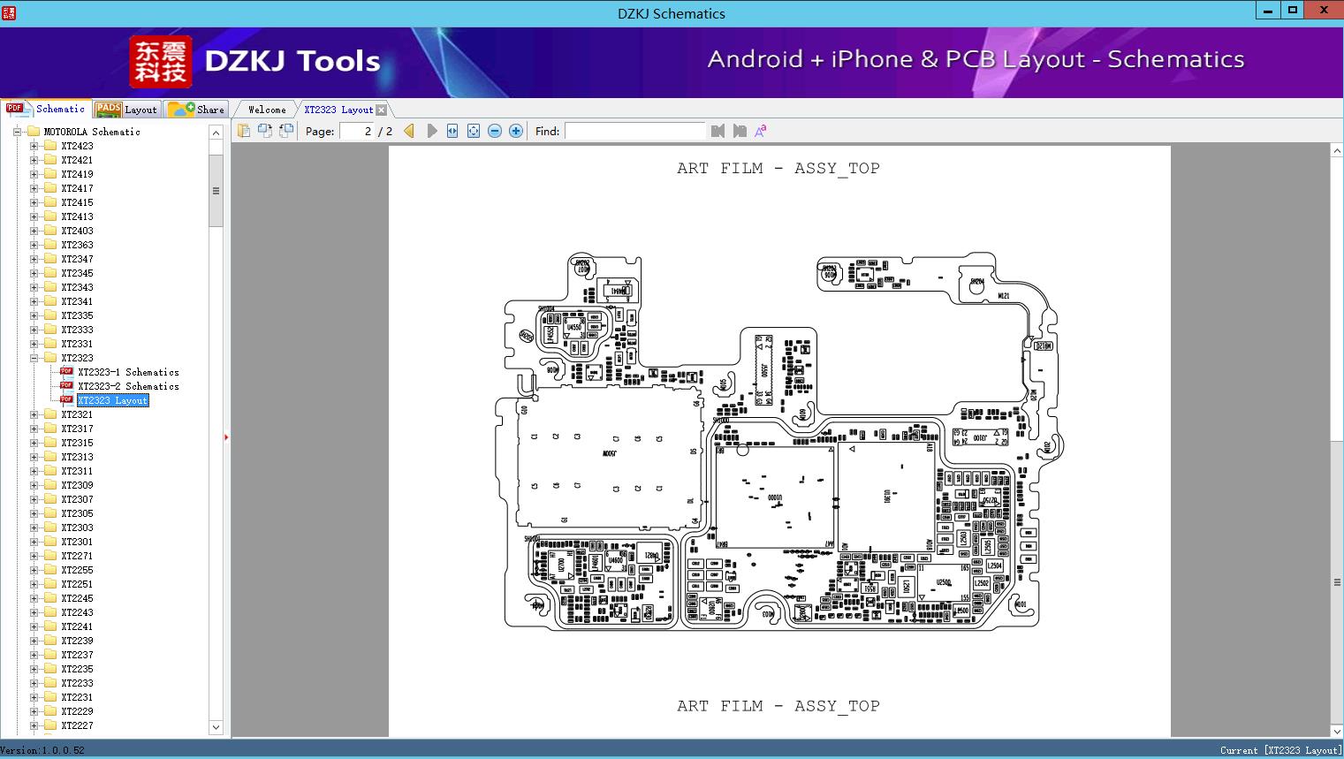Click the copy page icon in toolbar

[243, 131]
